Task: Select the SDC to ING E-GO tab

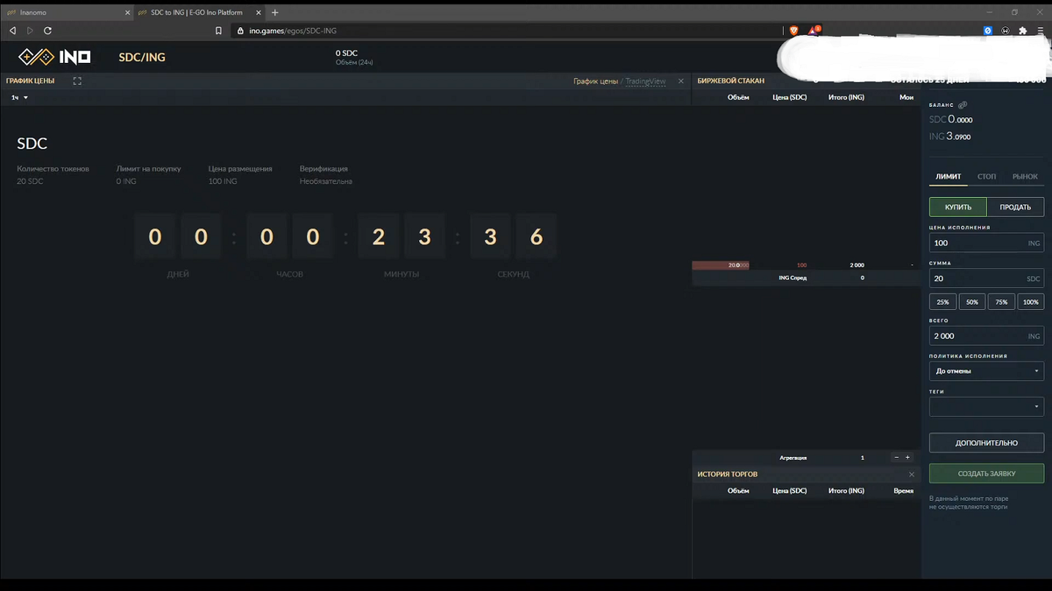Action: [x=200, y=12]
